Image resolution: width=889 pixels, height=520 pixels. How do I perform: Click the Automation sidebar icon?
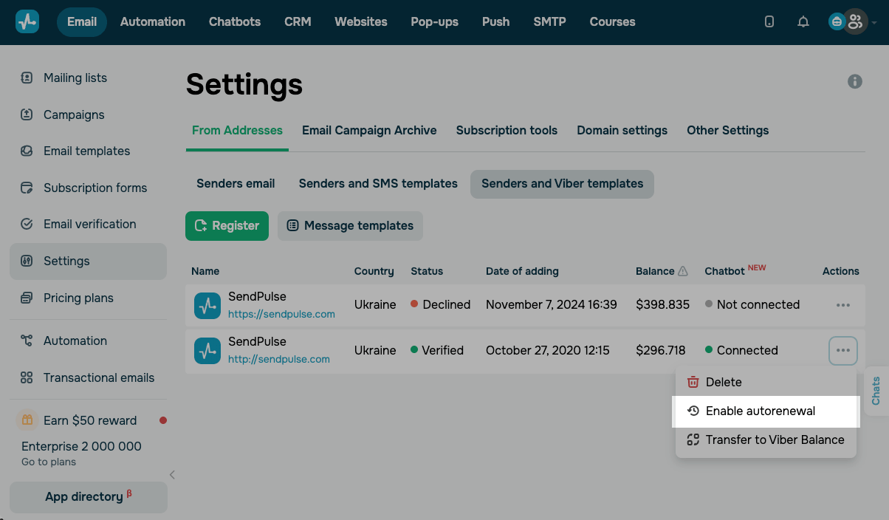[x=27, y=341]
